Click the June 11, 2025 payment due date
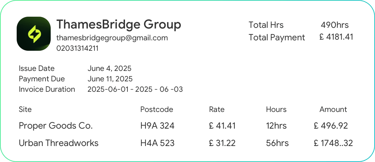375x162 pixels. (x=110, y=79)
